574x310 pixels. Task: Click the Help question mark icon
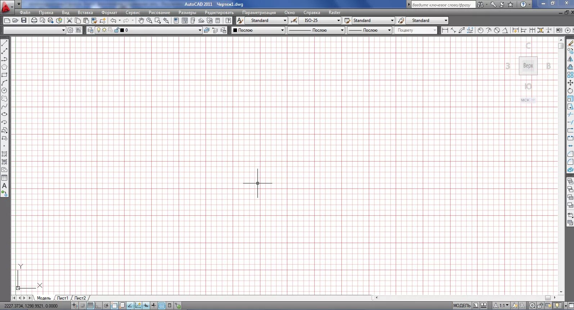point(228,20)
